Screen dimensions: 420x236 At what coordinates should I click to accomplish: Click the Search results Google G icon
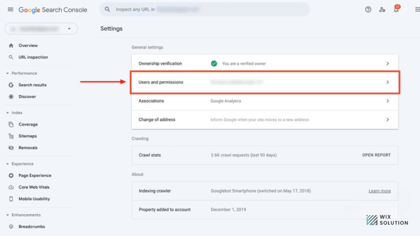point(11,85)
